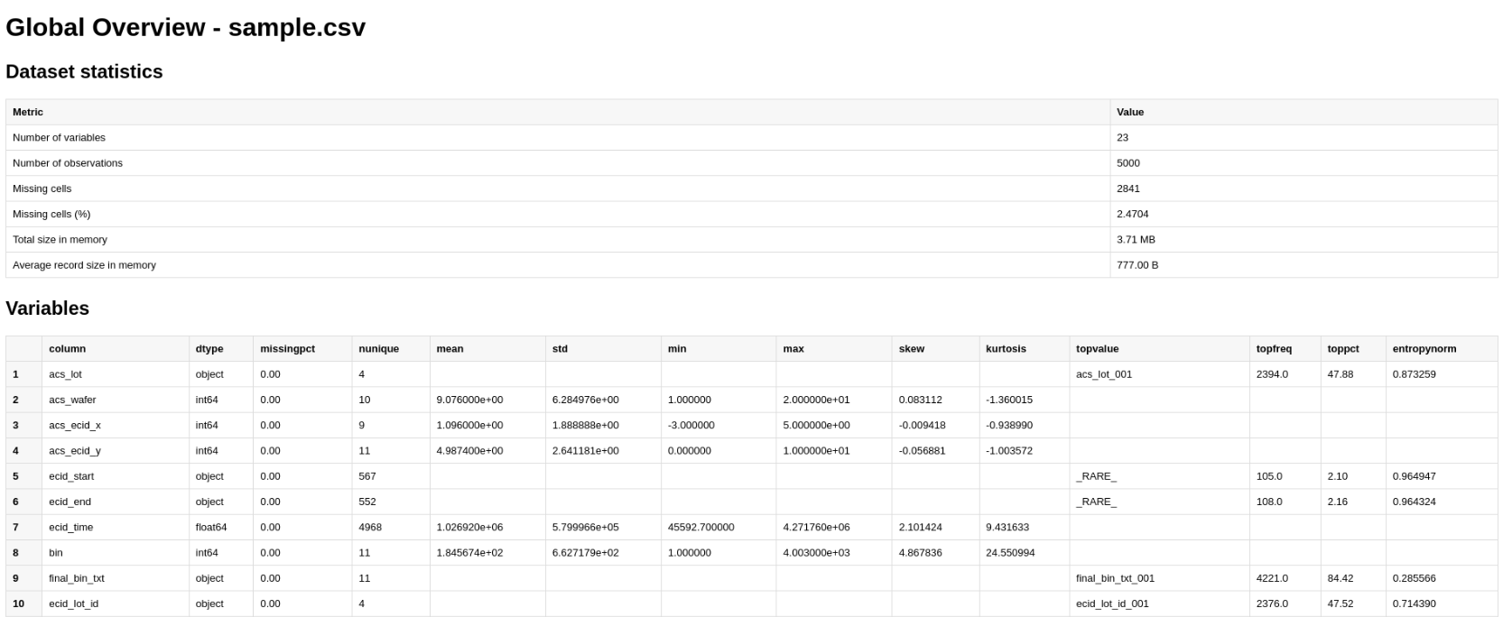Click the 'Global Overview - sample.csv' page title
1503x617 pixels.
tap(185, 28)
